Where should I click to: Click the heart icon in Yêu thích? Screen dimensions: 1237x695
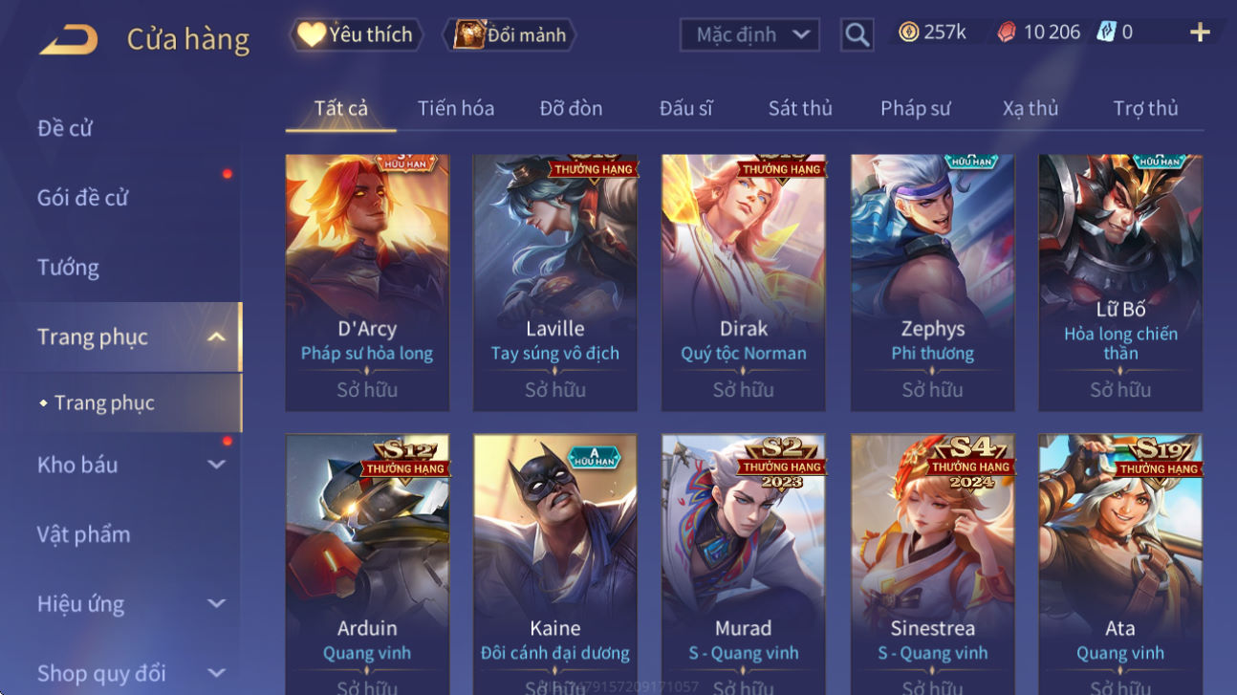tap(311, 34)
